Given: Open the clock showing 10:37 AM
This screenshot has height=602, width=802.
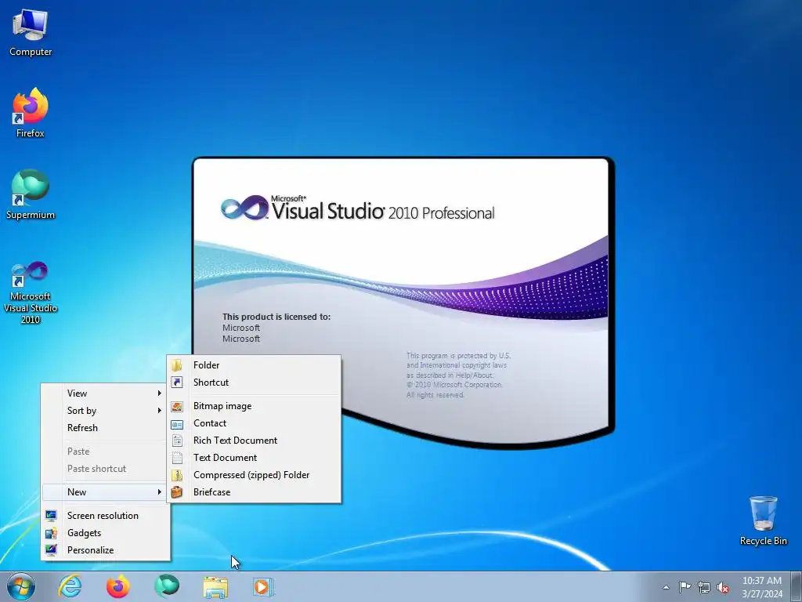Looking at the screenshot, I should 761,587.
